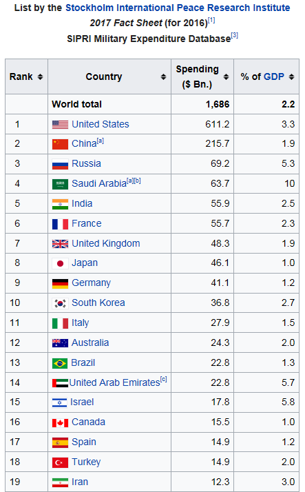The height and width of the screenshot is (492, 305).
Task: Click footnote [3] after Expenditure Database
Action: pyautogui.click(x=235, y=35)
